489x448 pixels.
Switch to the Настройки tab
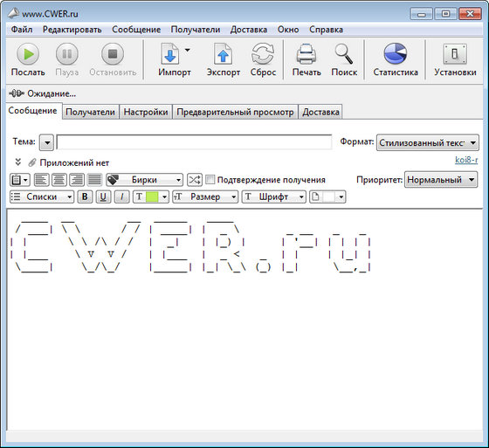click(x=146, y=112)
